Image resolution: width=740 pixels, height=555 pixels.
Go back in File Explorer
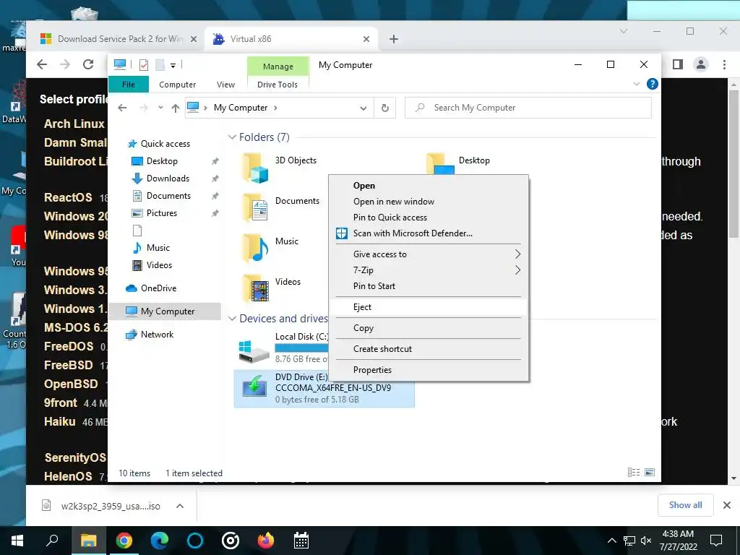[x=122, y=108]
